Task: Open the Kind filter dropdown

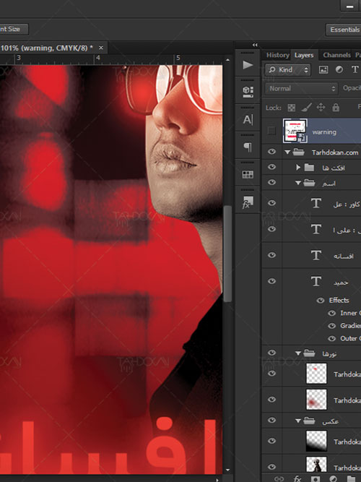Action: click(288, 70)
